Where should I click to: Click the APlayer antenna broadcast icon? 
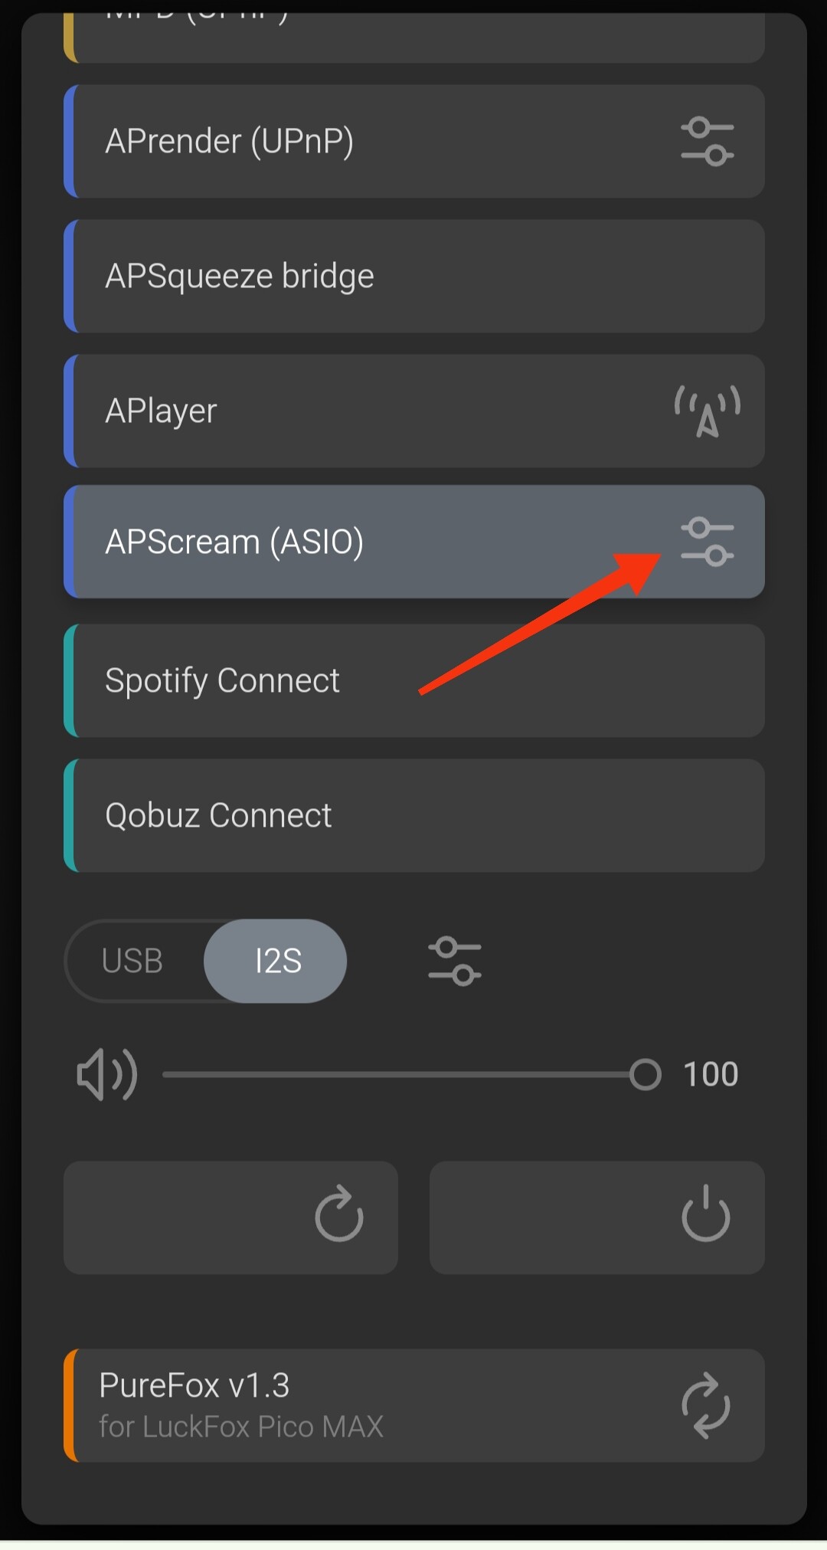click(707, 411)
